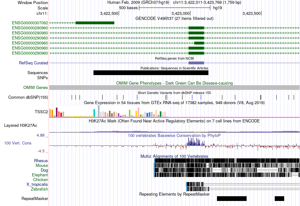The height and width of the screenshot is (206, 300).
Task: Click the maroon bar in TSSC2 chart
Action: [x=57, y=112]
